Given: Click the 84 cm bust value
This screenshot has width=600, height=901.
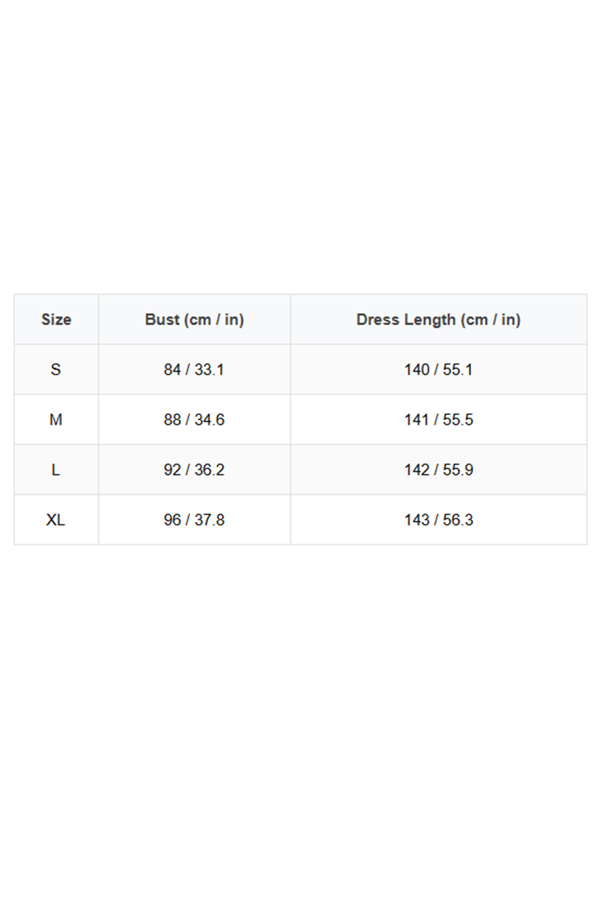Looking at the screenshot, I should 172,370.
